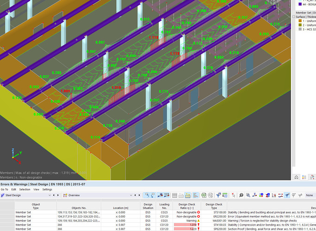Open the Go To menu
The height and width of the screenshot is (231, 316).
(4, 189)
